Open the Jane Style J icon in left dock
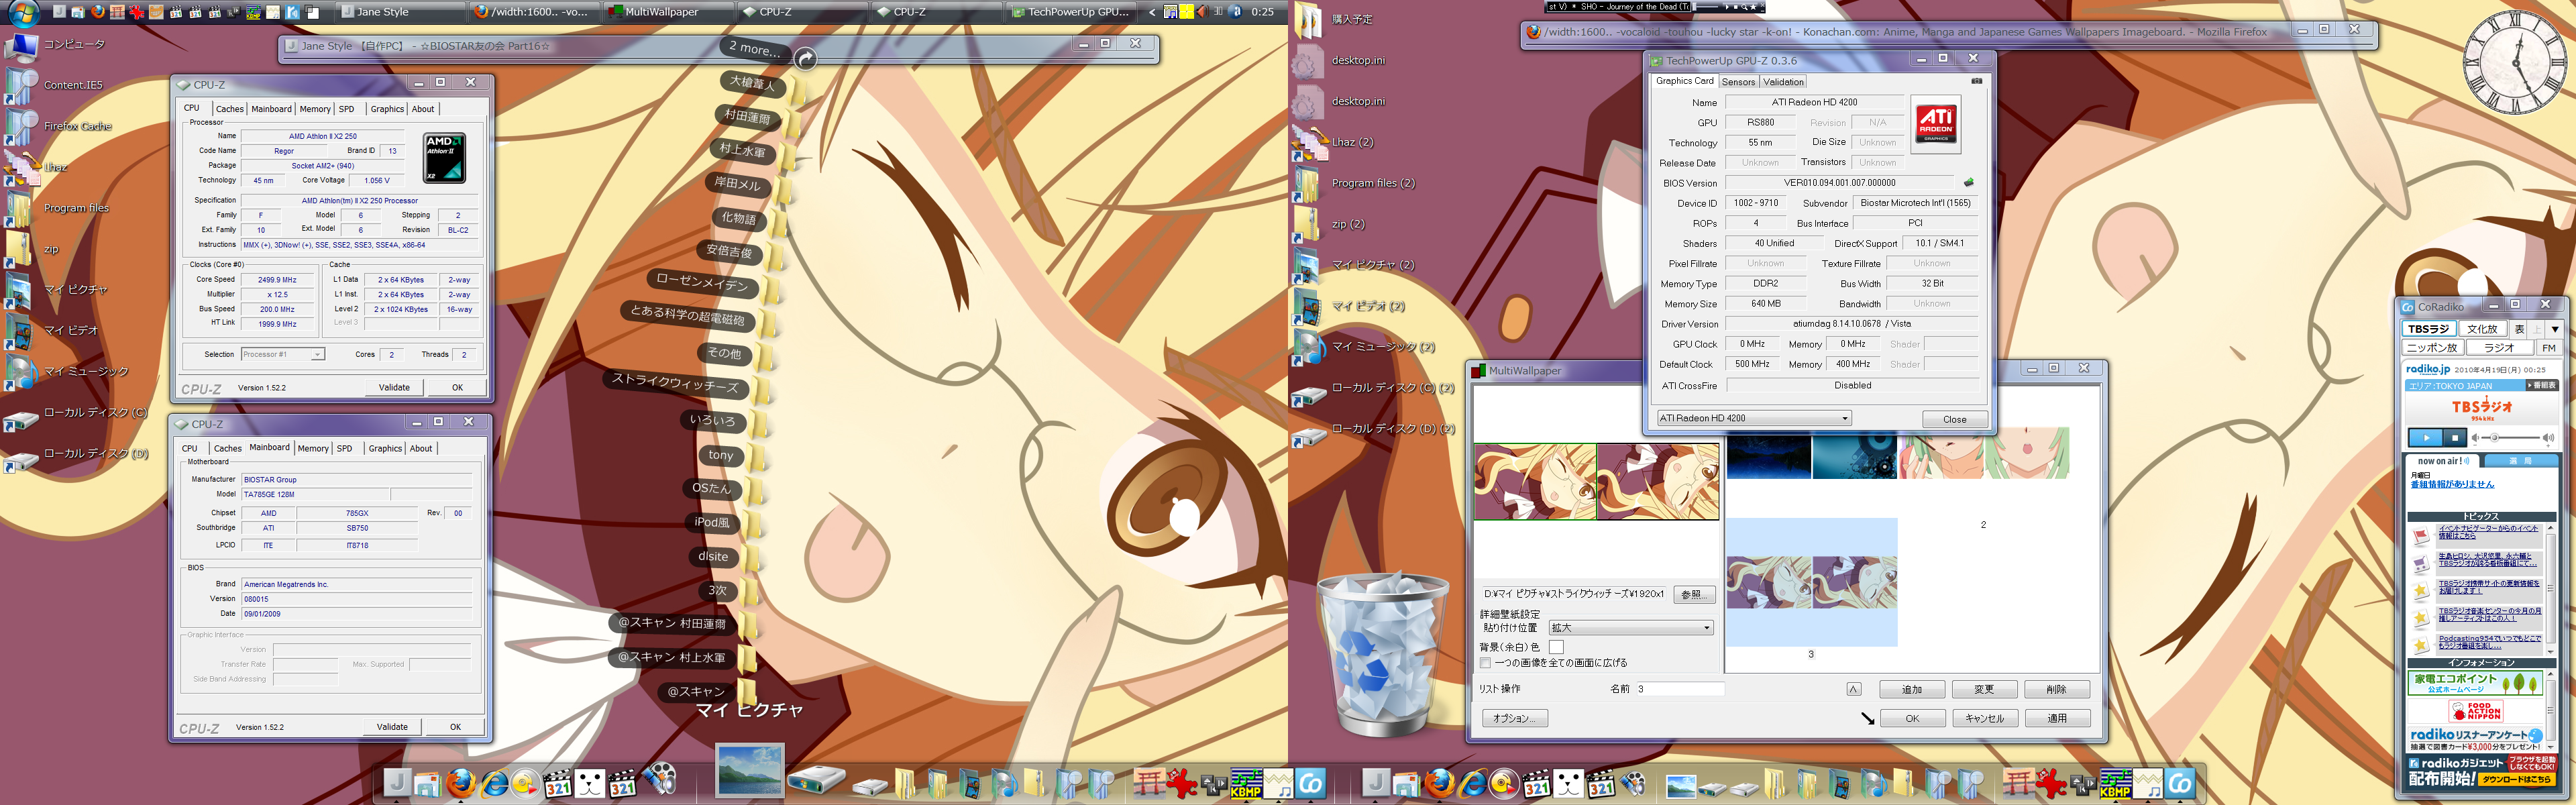The image size is (2576, 805). [x=397, y=784]
